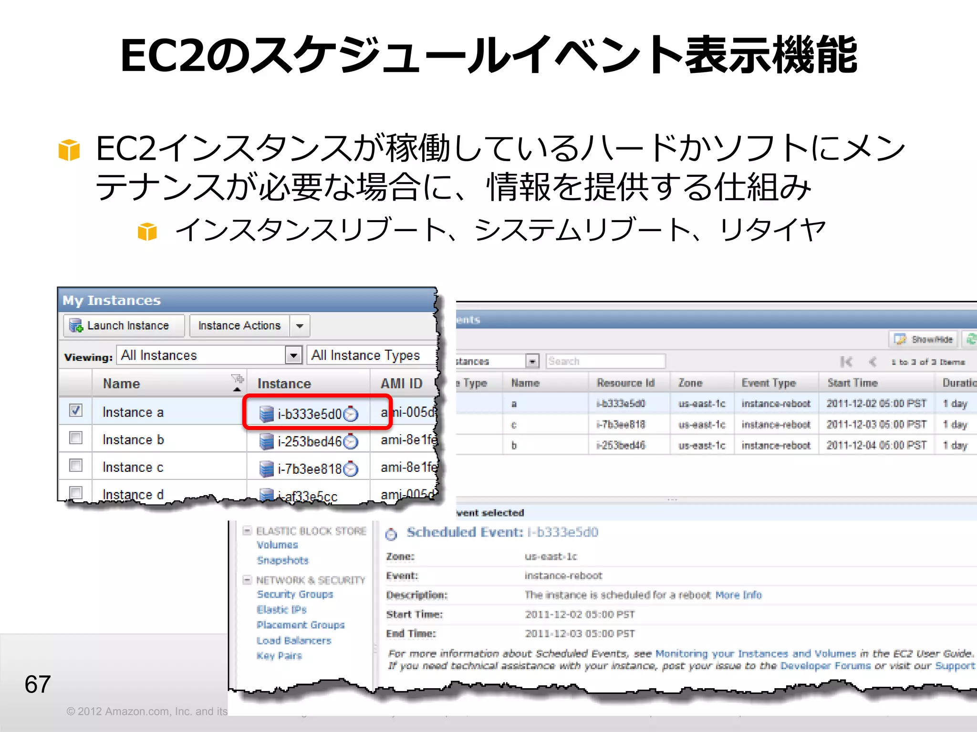Click the scheduled event clock on i-b333e5d0
Screen dimensions: 977x732
[351, 414]
